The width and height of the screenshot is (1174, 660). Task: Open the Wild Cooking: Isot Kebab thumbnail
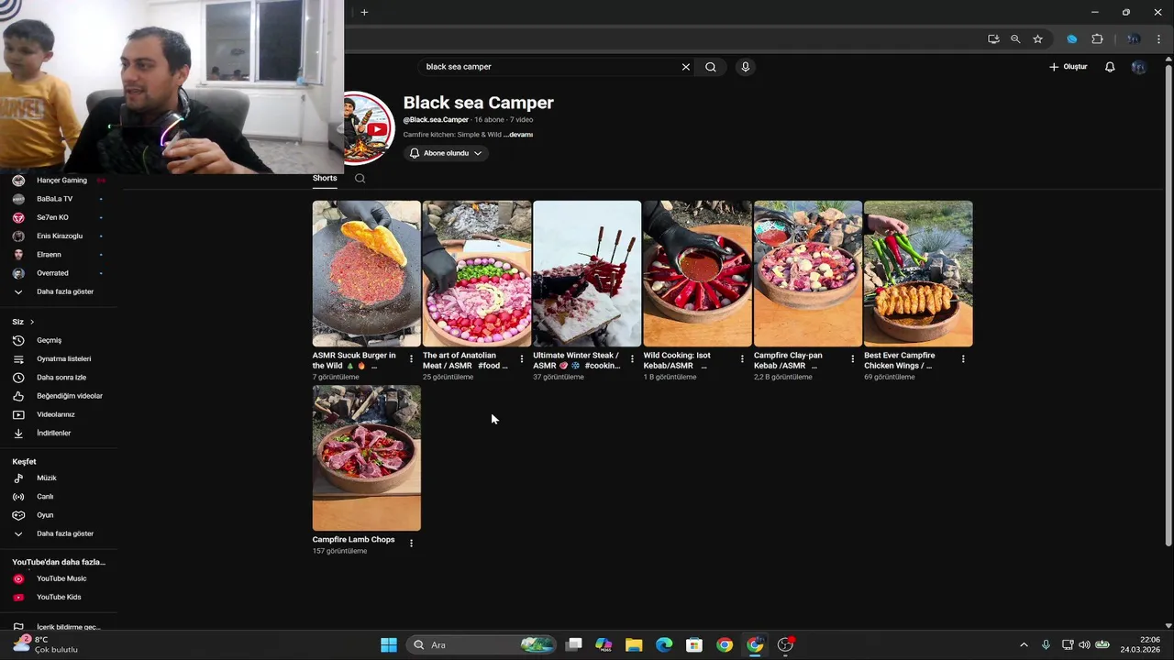(x=697, y=273)
